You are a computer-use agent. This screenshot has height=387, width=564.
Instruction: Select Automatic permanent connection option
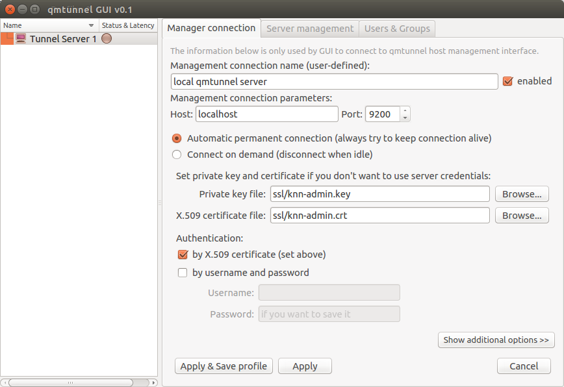point(177,138)
